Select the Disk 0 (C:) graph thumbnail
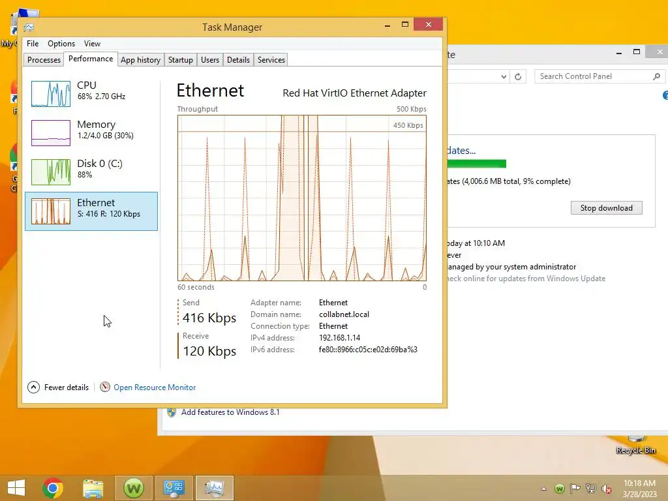The height and width of the screenshot is (501, 668). (x=51, y=172)
